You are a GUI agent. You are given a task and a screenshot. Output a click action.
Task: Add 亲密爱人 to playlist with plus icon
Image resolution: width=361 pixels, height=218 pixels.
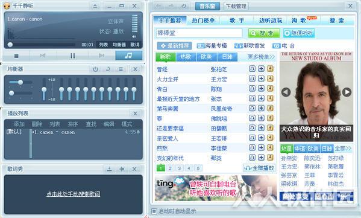(261, 138)
